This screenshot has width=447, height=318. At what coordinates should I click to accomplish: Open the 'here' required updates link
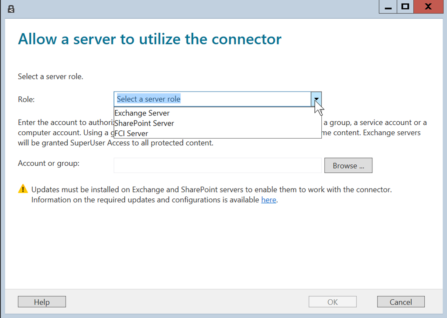[268, 200]
